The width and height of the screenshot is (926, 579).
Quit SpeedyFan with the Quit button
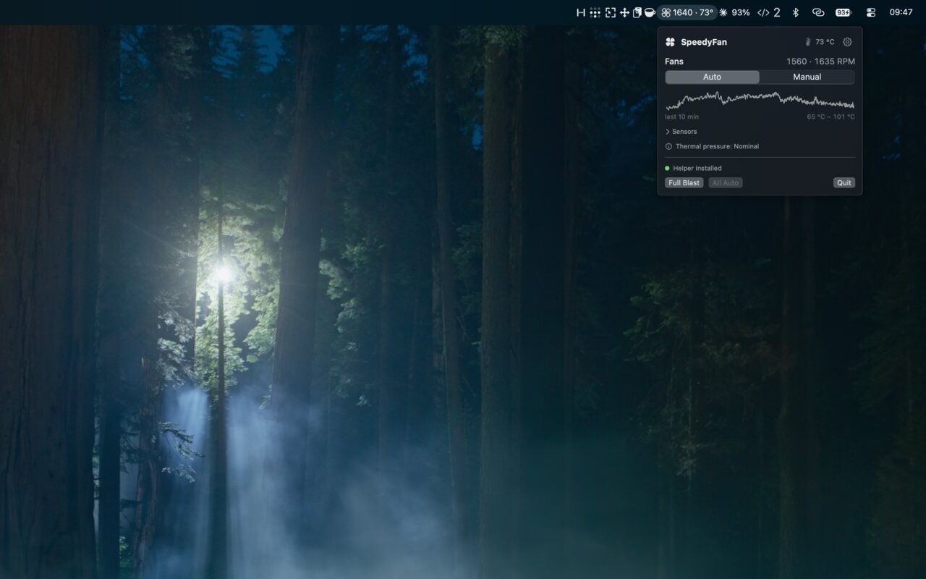tap(844, 183)
